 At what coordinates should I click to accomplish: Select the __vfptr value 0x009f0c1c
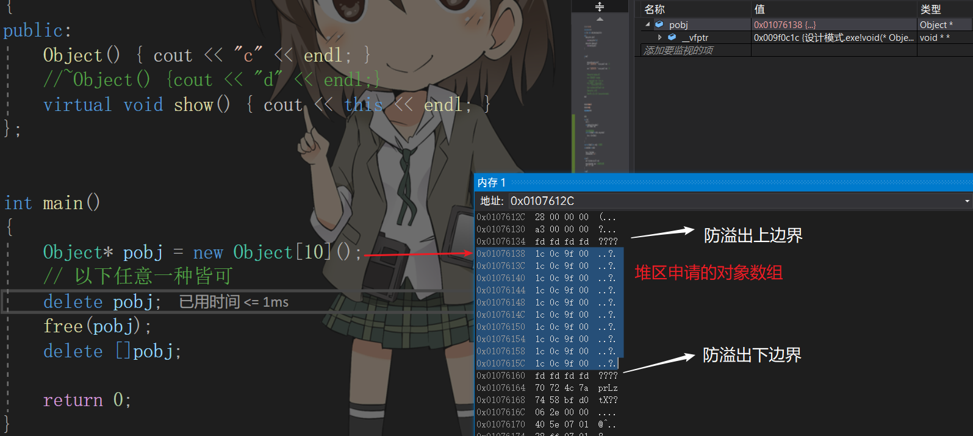click(x=833, y=38)
